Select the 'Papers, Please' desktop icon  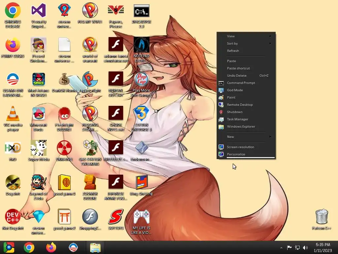click(x=116, y=16)
